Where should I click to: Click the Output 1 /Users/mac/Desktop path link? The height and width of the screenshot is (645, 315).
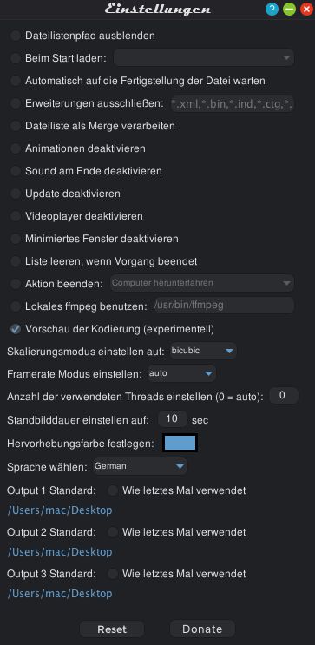click(x=60, y=510)
